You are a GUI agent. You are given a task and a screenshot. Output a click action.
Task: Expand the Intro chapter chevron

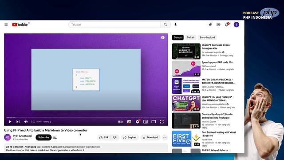point(51,121)
